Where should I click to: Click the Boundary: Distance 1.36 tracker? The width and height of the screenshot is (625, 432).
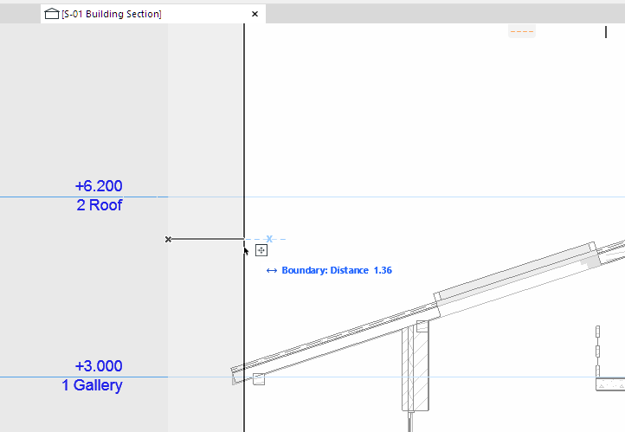(329, 270)
